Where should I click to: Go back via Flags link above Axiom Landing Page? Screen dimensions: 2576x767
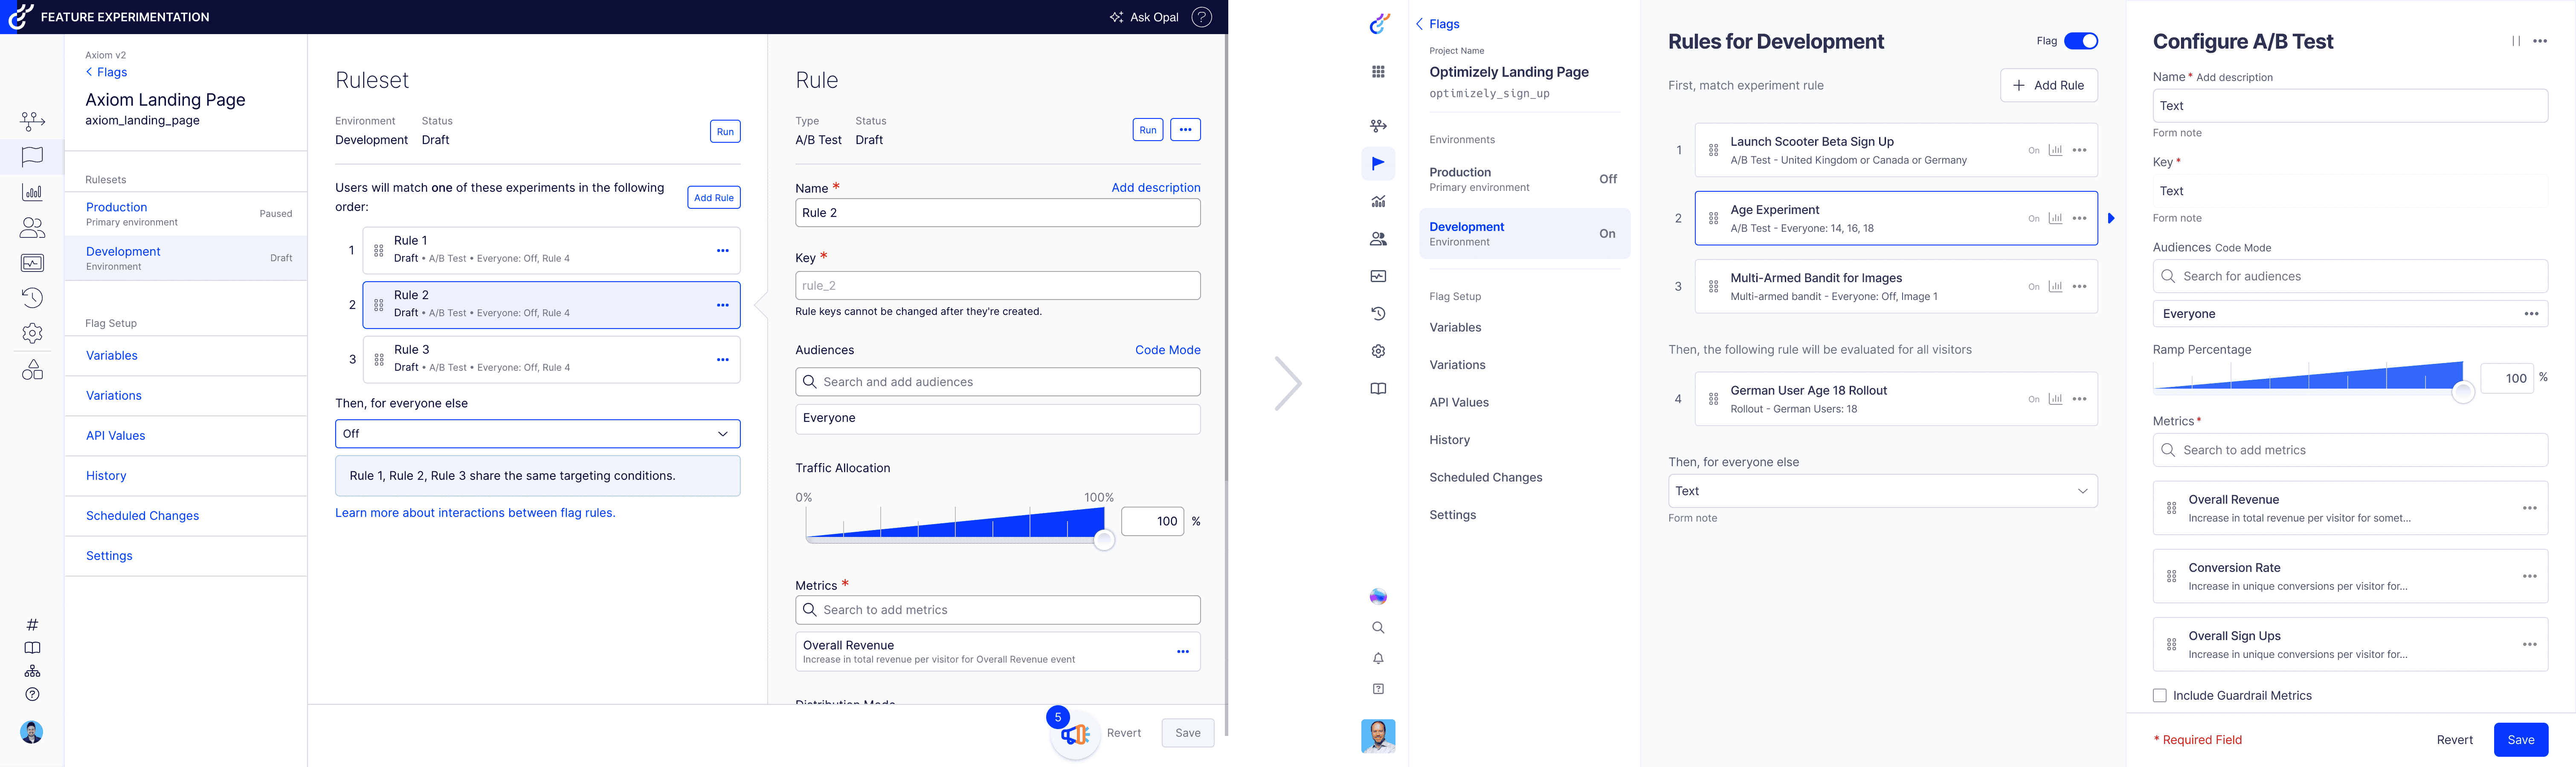click(106, 72)
